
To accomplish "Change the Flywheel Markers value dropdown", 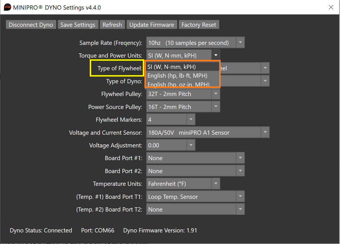I will [171, 120].
